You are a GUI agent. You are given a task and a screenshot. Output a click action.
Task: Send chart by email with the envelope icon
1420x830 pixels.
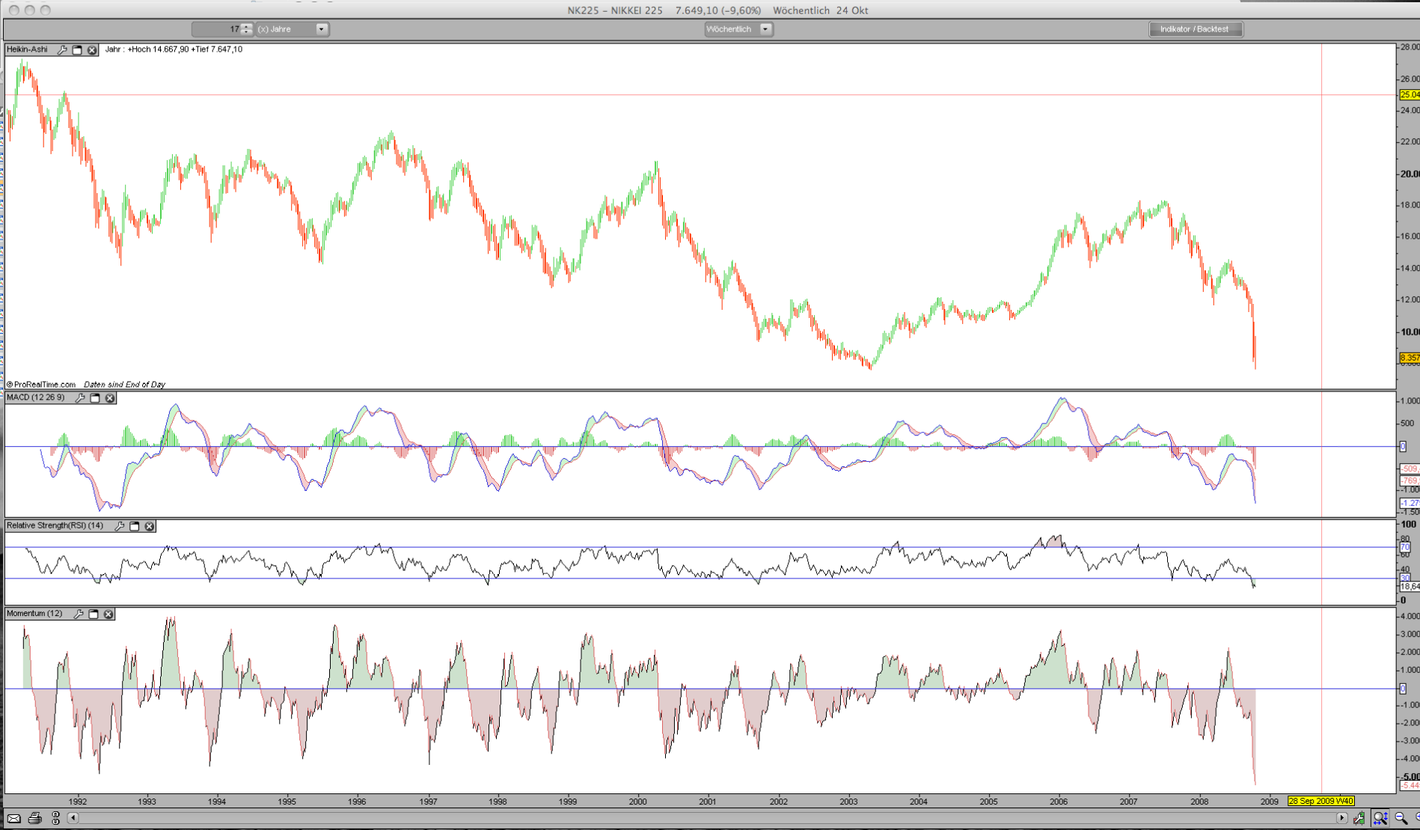14,819
